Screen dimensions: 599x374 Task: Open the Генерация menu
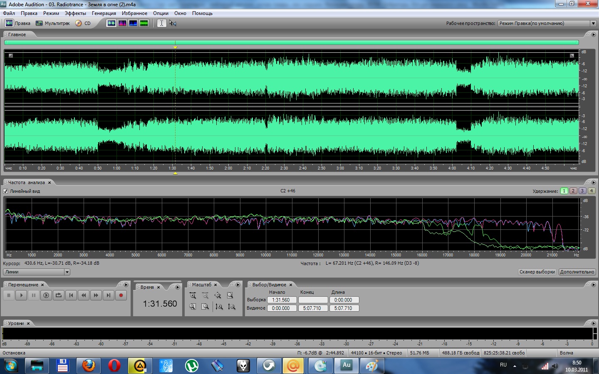coord(104,13)
